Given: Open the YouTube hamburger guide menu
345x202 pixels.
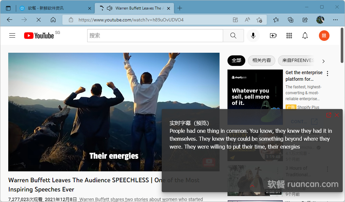Looking at the screenshot, I should point(12,36).
